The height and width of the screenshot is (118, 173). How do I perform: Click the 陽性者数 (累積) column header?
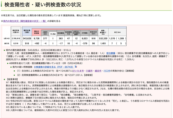pyautogui.click(x=27, y=31)
